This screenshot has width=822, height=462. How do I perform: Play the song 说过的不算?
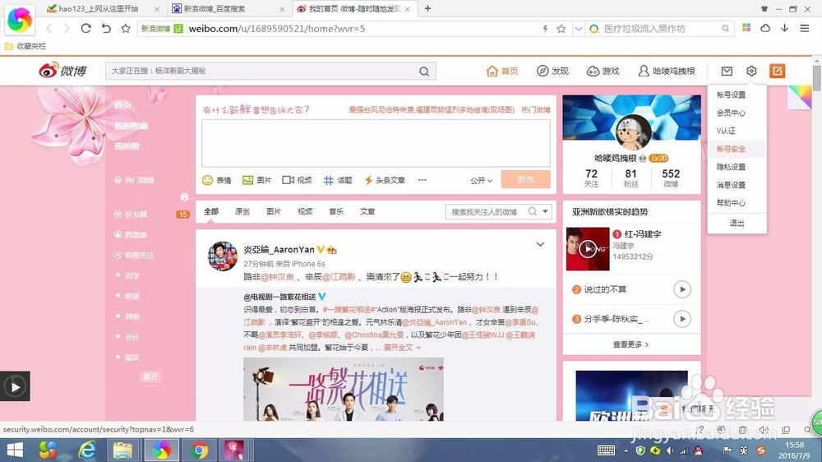[682, 289]
